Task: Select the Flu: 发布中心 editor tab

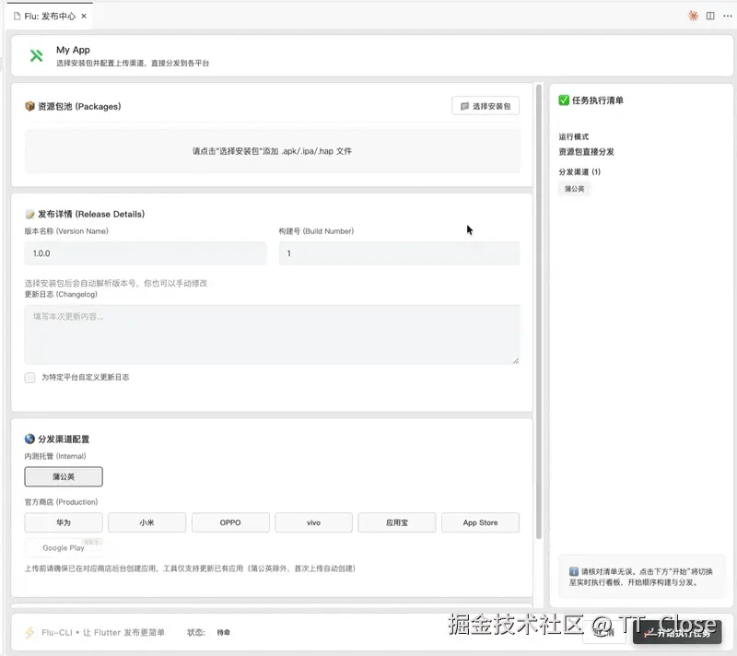Action: point(50,16)
